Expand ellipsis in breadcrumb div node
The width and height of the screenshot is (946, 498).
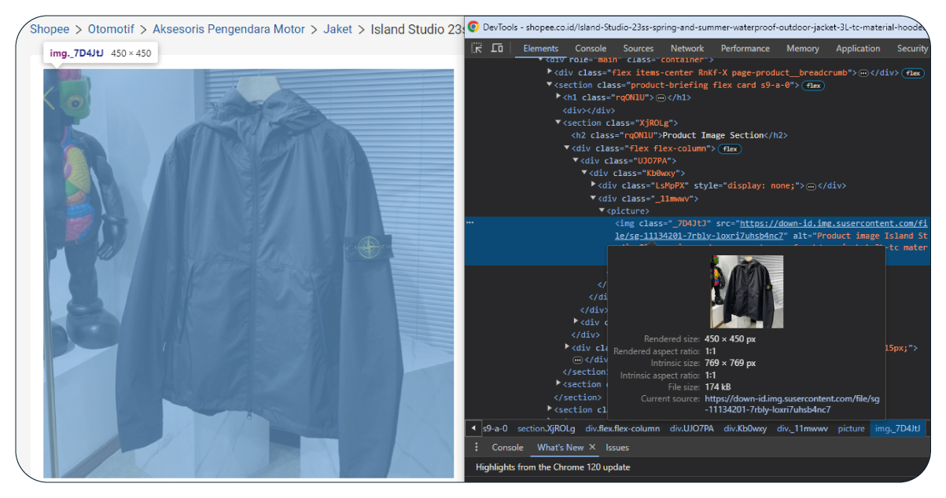(x=863, y=73)
